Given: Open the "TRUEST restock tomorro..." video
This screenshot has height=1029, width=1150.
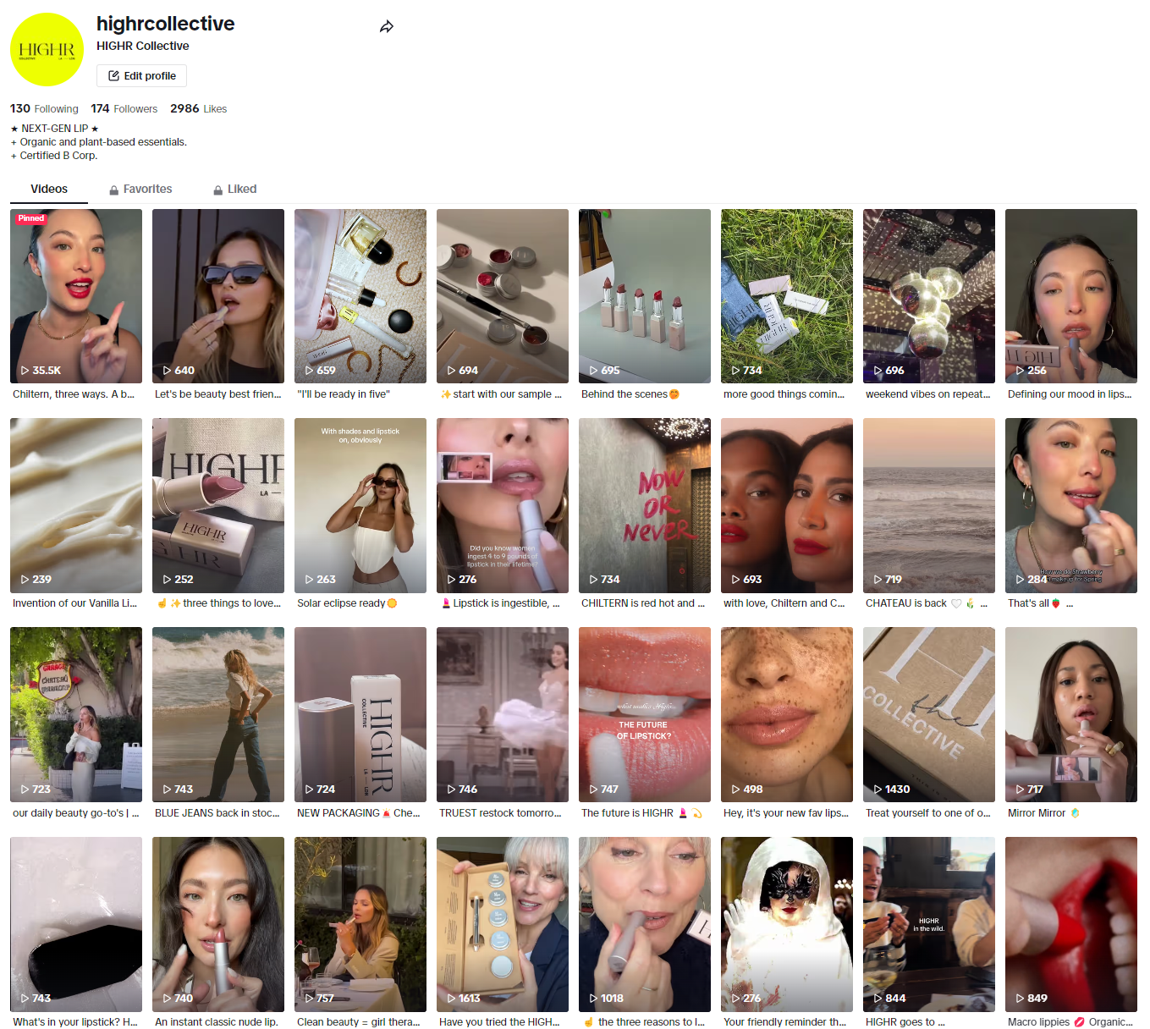Looking at the screenshot, I should pyautogui.click(x=503, y=714).
